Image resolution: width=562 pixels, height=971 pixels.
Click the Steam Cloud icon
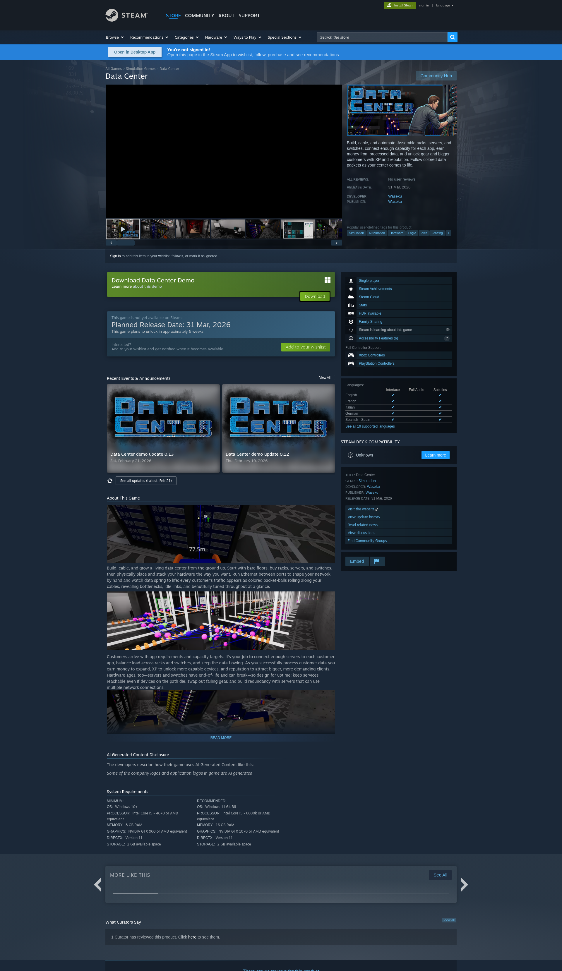tap(351, 297)
